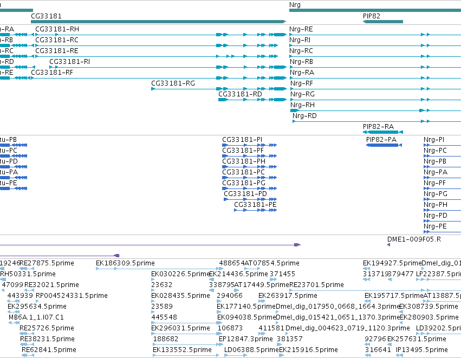Viewport: 461px width, 358px height.
Task: Select protein label CG33181-PF
Action: tap(243, 151)
